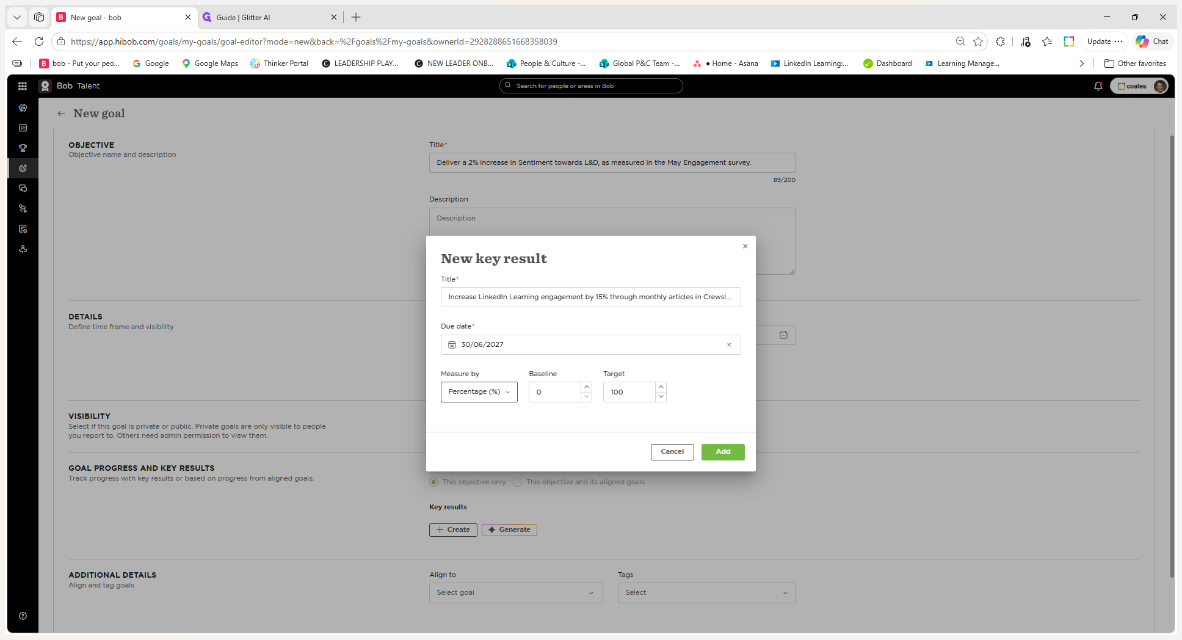Click the key result Title input field

pyautogui.click(x=590, y=297)
